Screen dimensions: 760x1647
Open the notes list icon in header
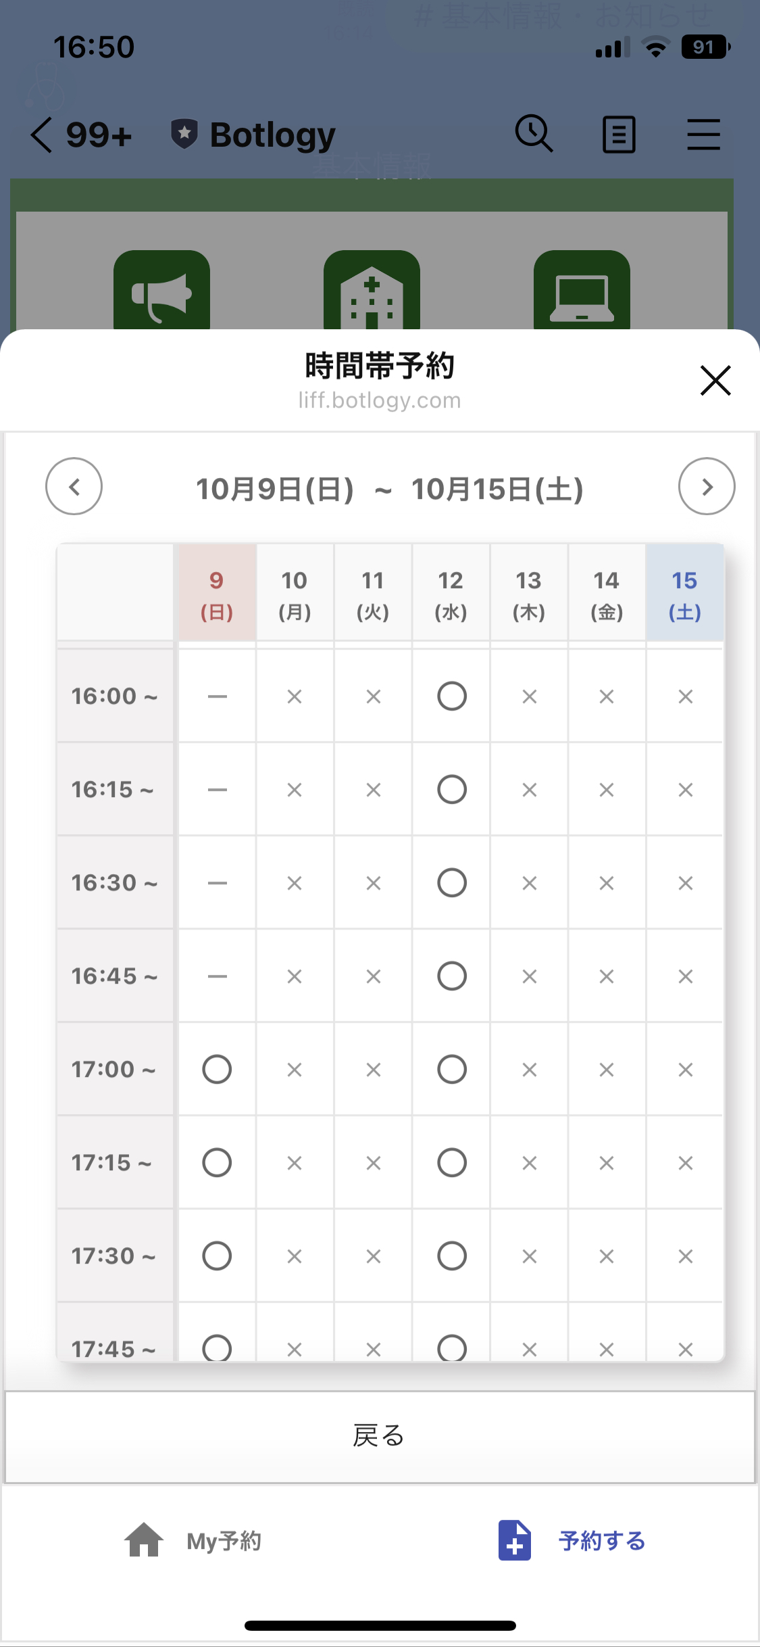click(618, 135)
